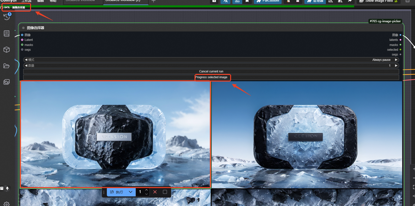Open the node library list icon

click(7, 33)
